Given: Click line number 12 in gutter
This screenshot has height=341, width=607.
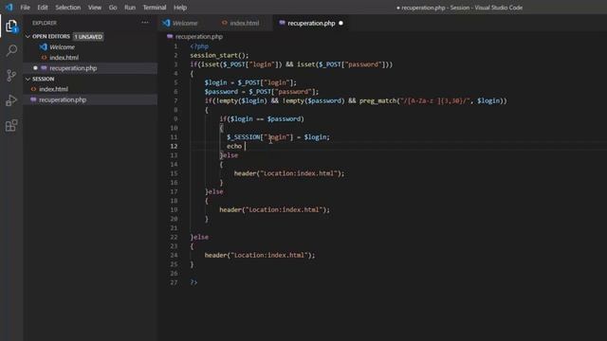Looking at the screenshot, I should point(174,146).
